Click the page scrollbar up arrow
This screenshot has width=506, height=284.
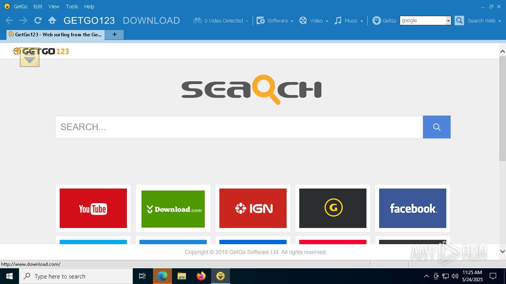point(502,51)
